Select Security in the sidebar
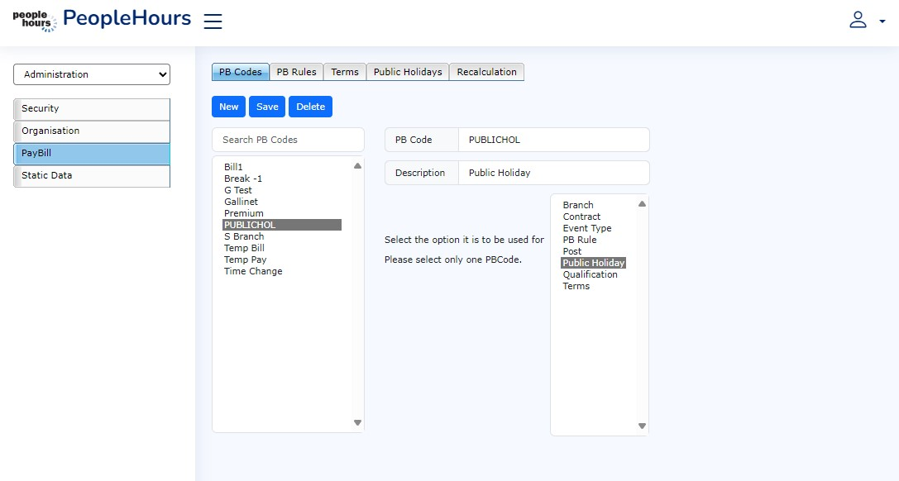 [92, 108]
